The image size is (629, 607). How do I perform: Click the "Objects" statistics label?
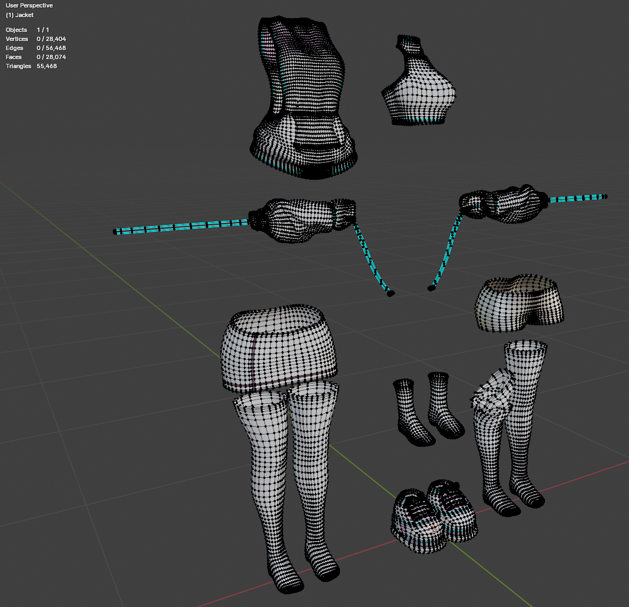pyautogui.click(x=16, y=30)
